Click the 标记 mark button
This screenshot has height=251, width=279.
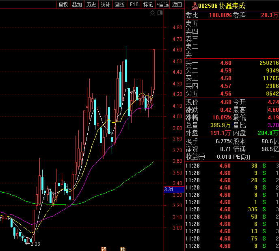click(x=148, y=4)
